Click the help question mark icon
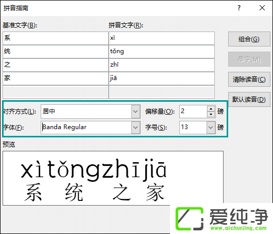This screenshot has height=234, width=273. [239, 8]
